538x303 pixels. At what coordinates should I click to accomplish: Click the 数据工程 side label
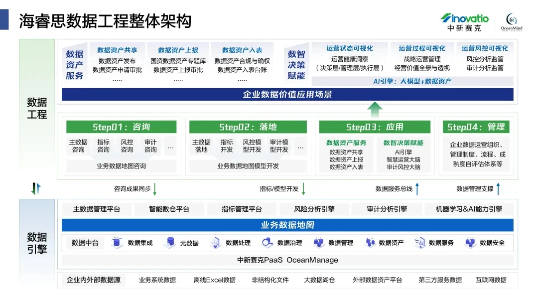pos(37,109)
